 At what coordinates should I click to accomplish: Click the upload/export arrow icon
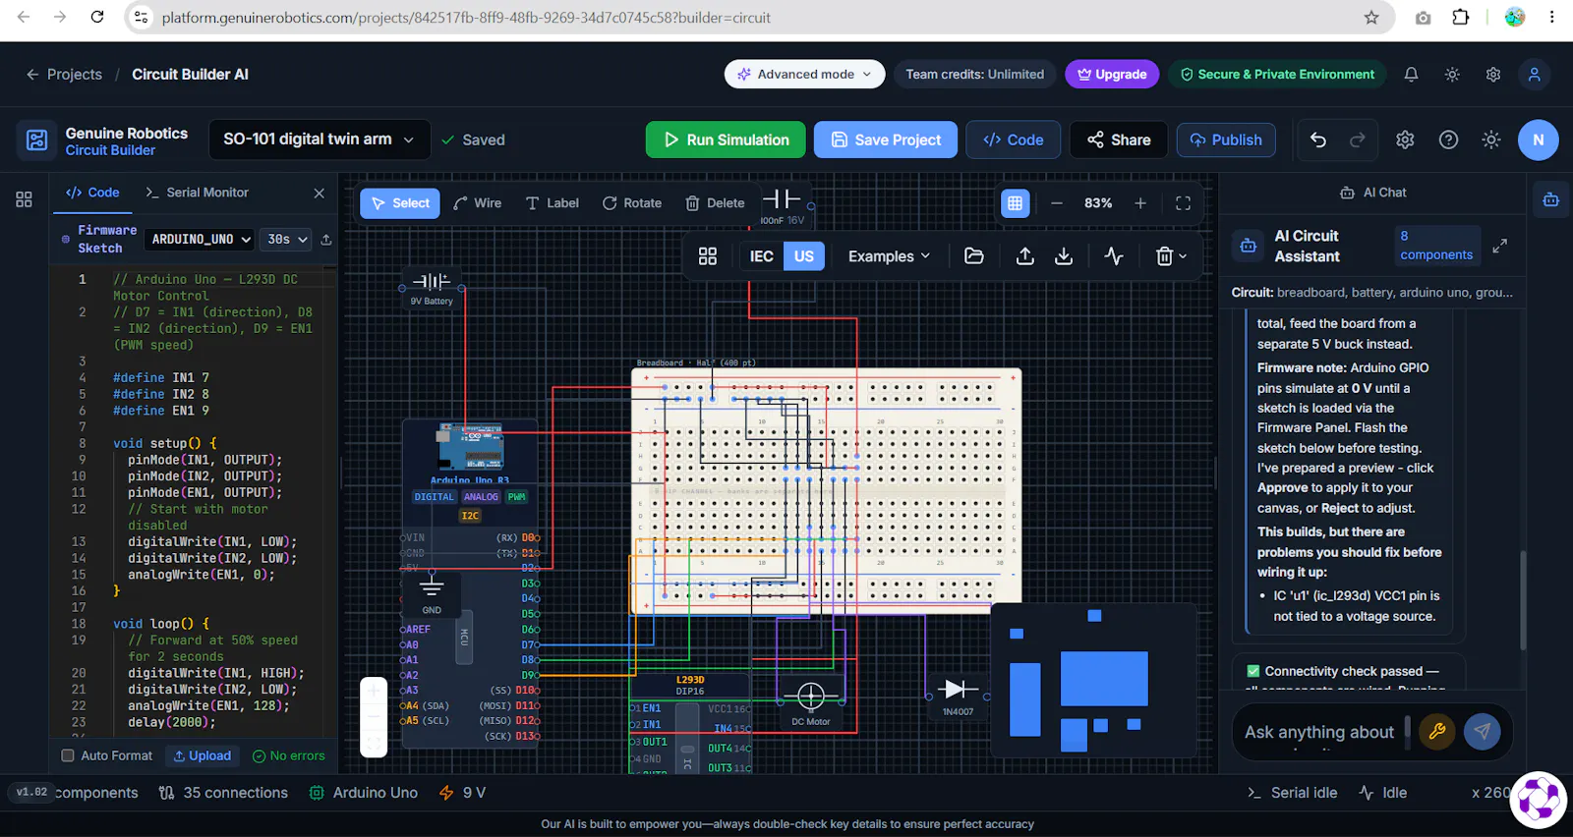tap(1025, 256)
